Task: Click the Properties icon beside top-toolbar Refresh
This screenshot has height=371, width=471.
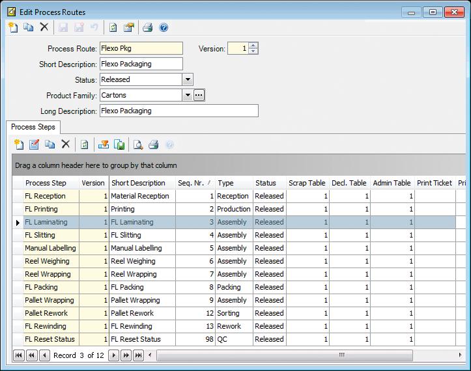Action: (129, 27)
